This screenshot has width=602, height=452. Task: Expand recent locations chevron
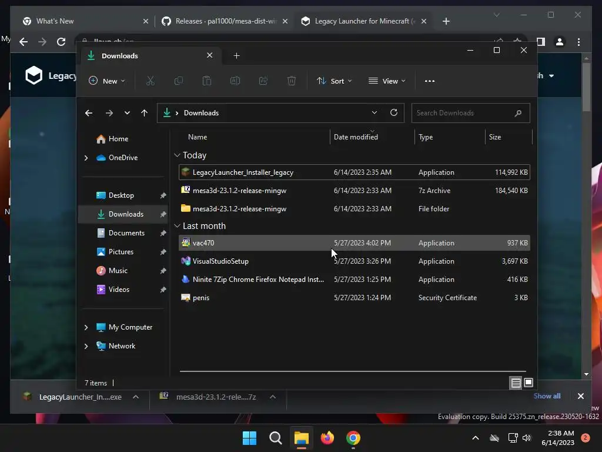pos(127,113)
